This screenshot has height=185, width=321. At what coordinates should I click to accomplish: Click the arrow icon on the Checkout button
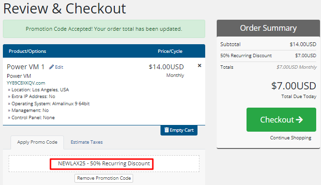pyautogui.click(x=299, y=120)
